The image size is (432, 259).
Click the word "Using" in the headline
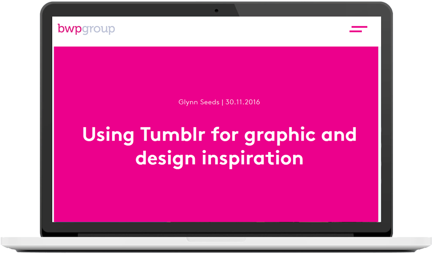(x=108, y=135)
